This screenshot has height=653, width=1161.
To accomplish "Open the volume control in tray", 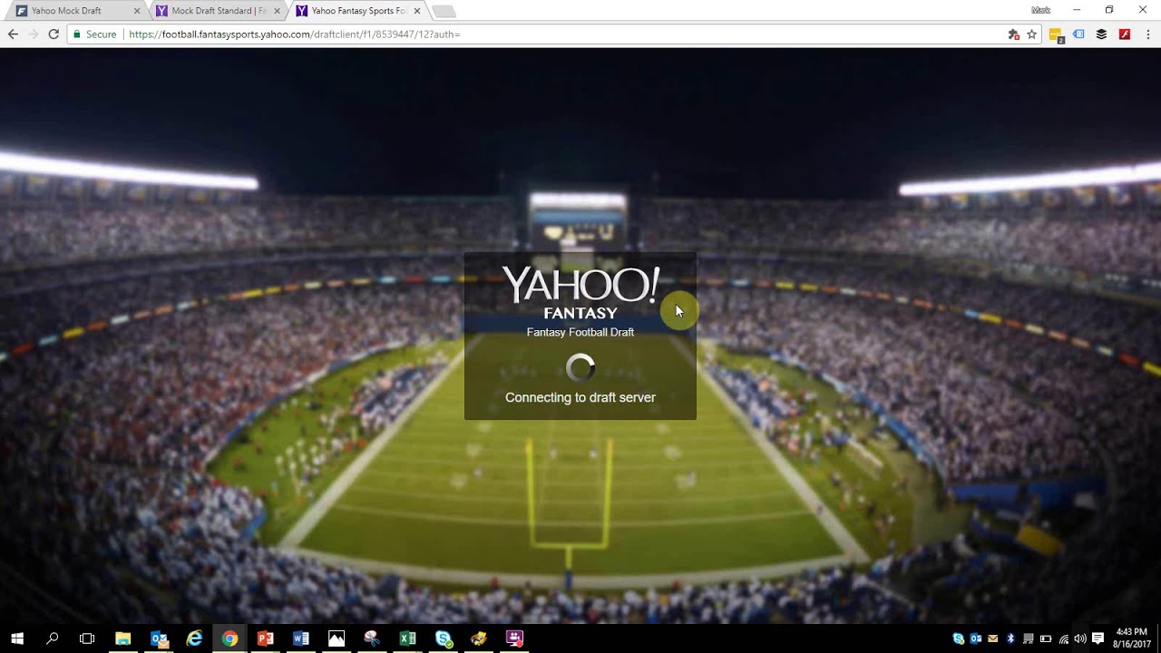I will [x=1080, y=638].
